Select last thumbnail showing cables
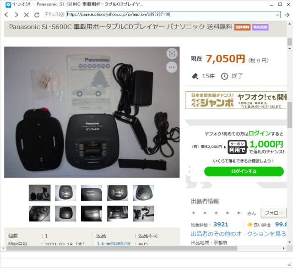The width and height of the screenshot is (293, 274). pos(143,214)
